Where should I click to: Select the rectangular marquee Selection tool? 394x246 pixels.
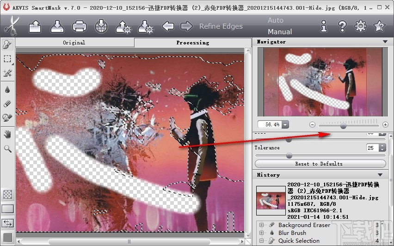tap(7, 59)
